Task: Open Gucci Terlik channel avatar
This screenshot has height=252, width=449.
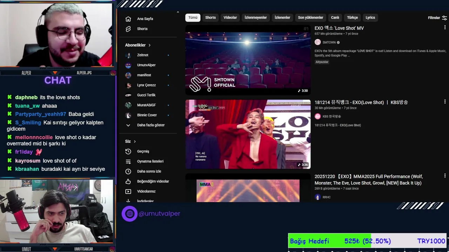Action: point(128,95)
